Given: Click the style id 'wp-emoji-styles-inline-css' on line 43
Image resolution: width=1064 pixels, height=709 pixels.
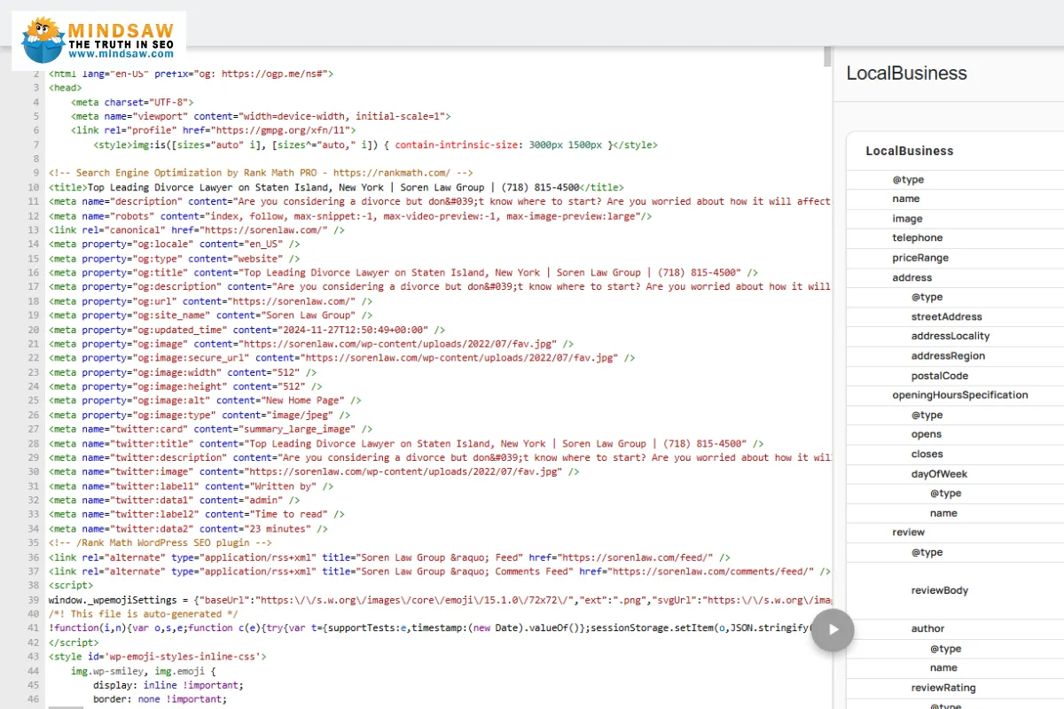Looking at the screenshot, I should tap(184, 657).
